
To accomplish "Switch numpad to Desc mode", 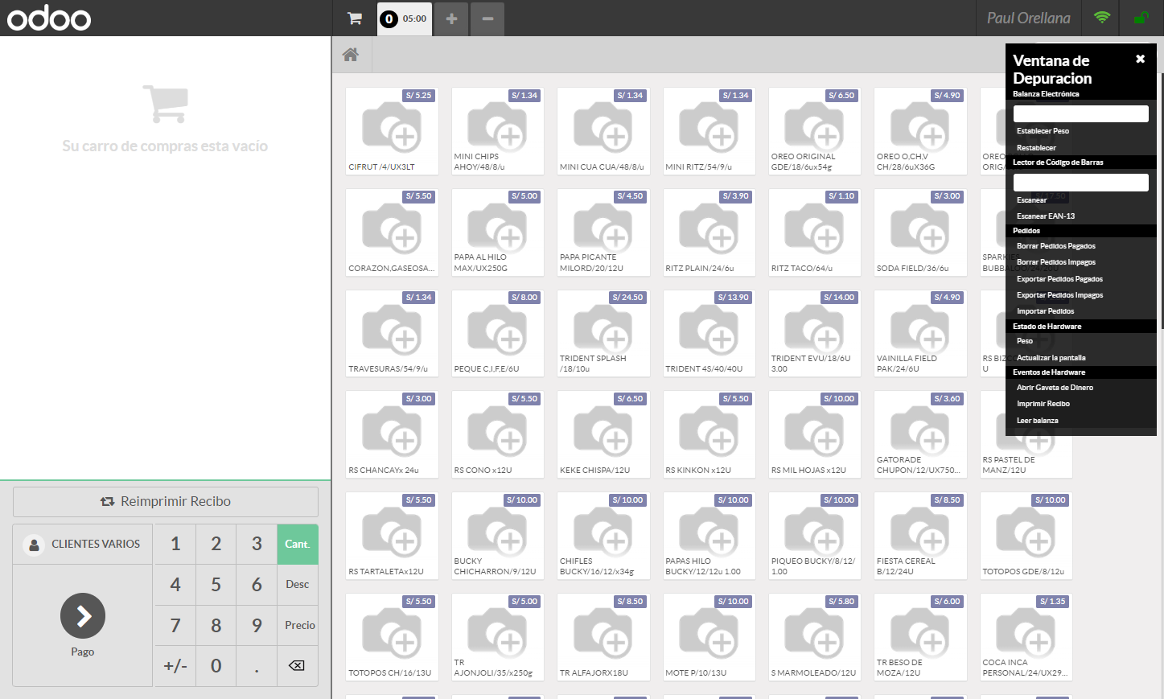I will [298, 584].
